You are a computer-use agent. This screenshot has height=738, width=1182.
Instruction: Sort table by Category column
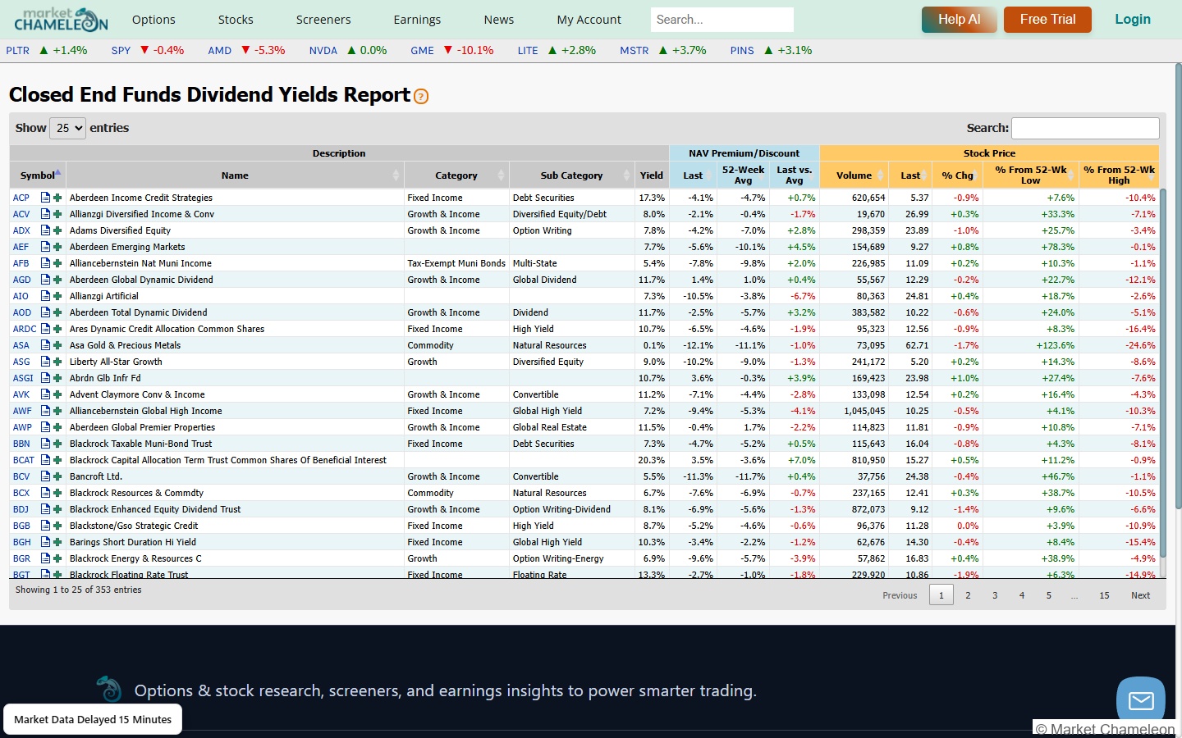pyautogui.click(x=456, y=175)
